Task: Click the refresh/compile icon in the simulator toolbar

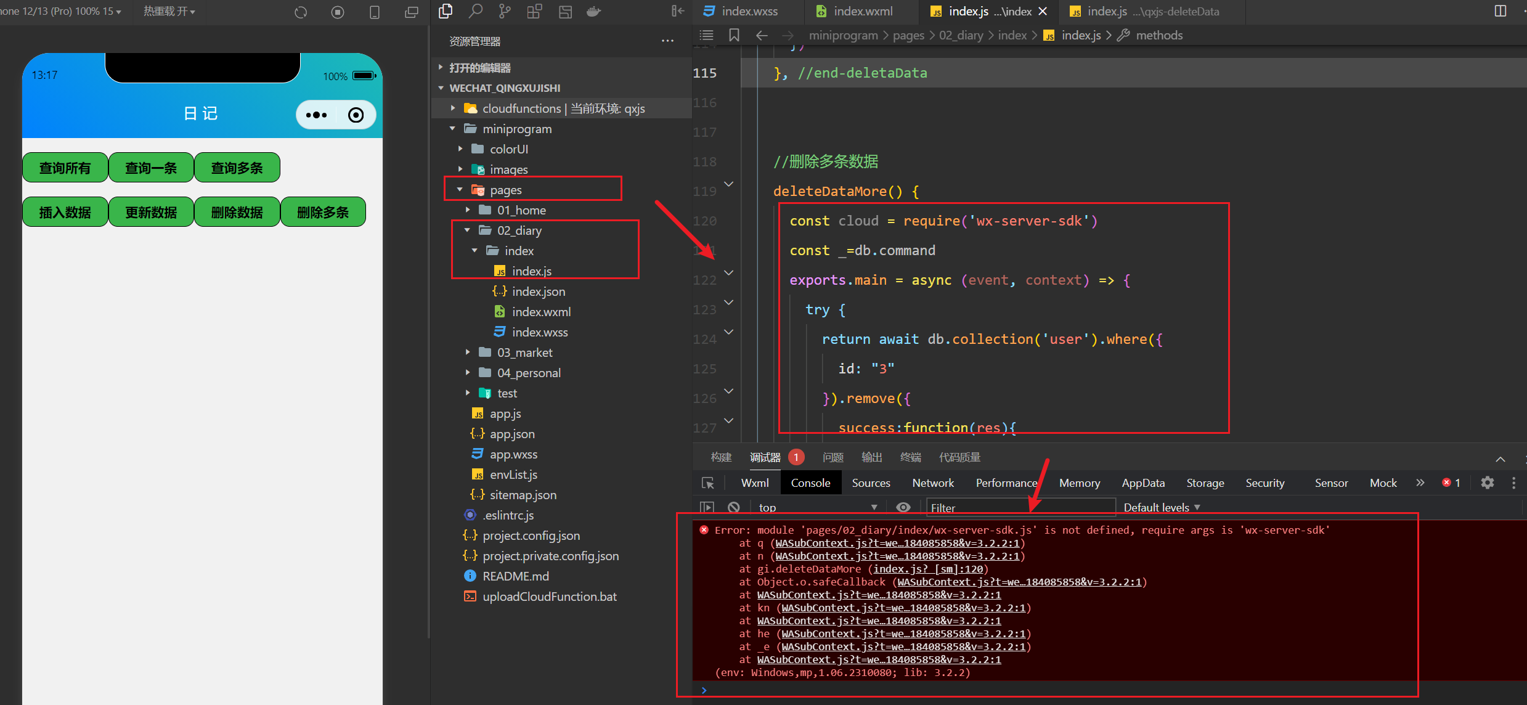Action: coord(301,12)
